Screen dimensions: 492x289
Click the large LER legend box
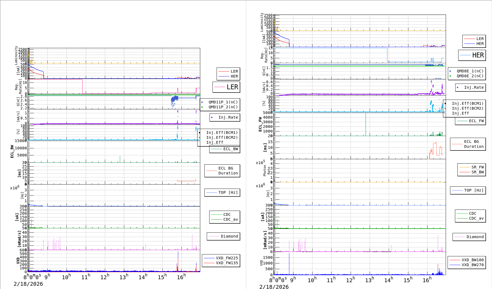pyautogui.click(x=226, y=87)
